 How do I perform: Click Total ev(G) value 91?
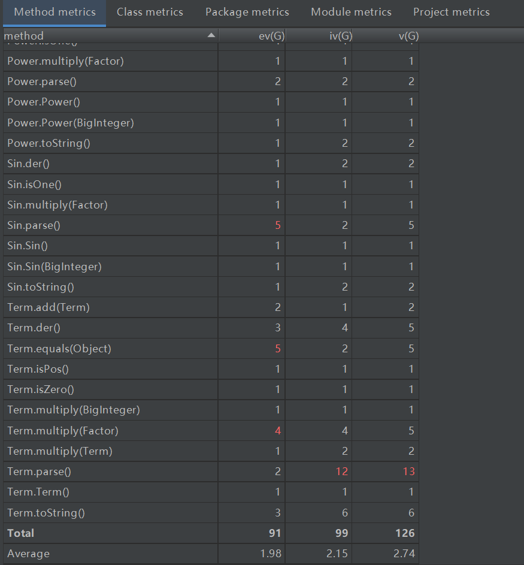pyautogui.click(x=275, y=533)
